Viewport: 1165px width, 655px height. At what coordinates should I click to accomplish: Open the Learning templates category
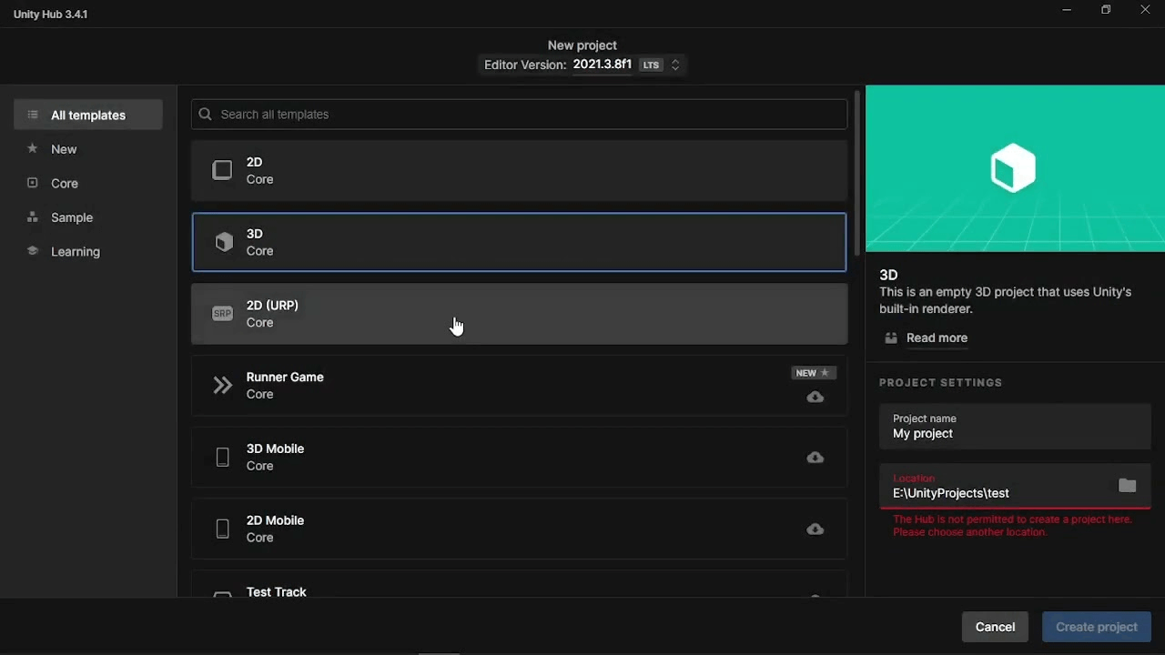point(76,252)
